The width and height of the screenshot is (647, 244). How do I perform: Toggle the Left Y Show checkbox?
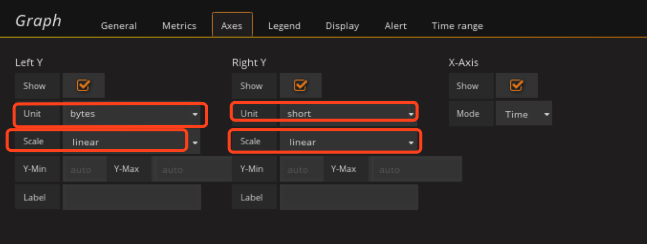83,86
